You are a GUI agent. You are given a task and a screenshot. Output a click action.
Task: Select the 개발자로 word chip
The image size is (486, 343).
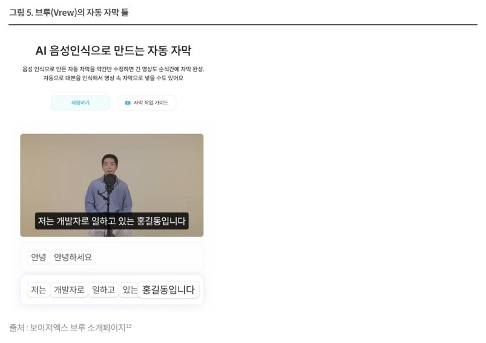pyautogui.click(x=69, y=290)
